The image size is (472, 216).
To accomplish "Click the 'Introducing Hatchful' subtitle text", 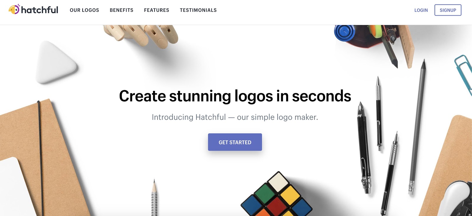I will pyautogui.click(x=235, y=117).
